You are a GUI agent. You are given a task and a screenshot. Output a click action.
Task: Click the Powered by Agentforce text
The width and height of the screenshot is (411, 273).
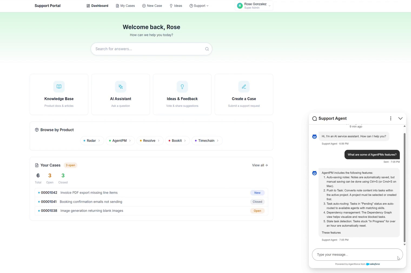(x=350, y=264)
